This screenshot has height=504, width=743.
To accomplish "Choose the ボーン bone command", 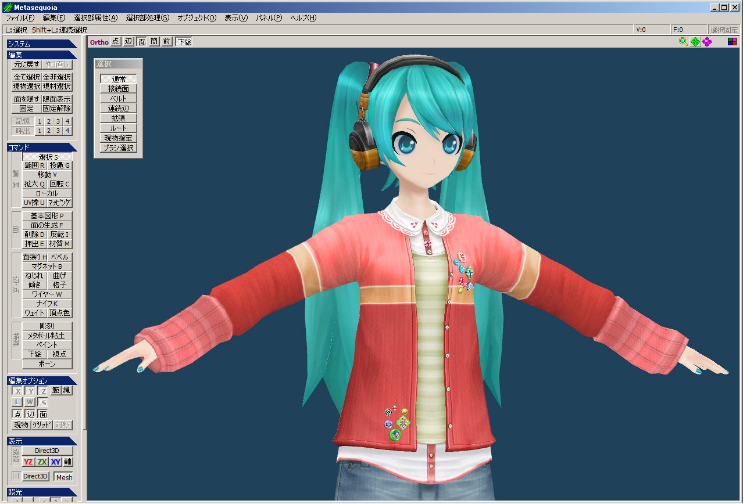I will 47,364.
